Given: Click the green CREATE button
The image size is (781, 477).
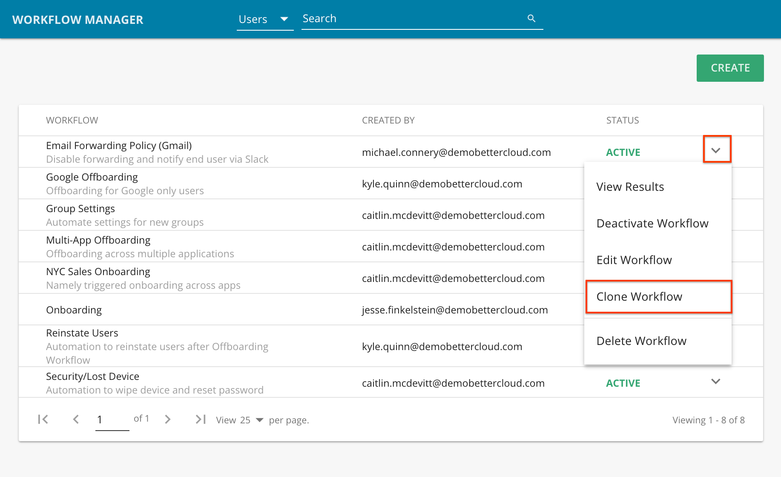Looking at the screenshot, I should click(730, 68).
